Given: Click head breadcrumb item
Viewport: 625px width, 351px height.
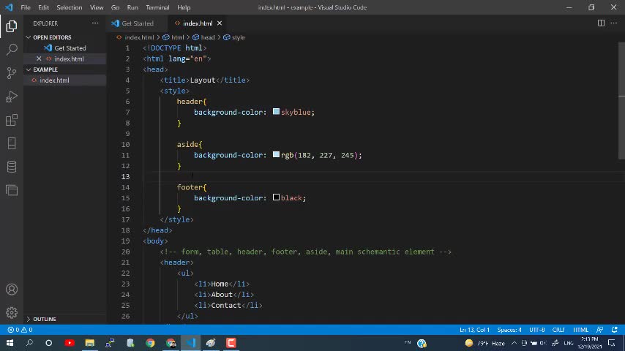Looking at the screenshot, I should coord(208,37).
